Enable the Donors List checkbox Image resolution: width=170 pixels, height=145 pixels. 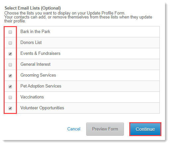coord(10,43)
